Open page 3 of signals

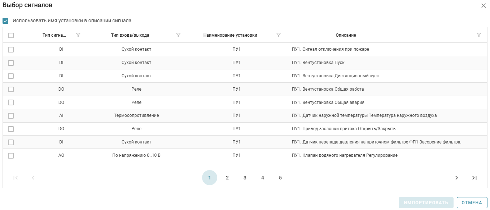245,178
